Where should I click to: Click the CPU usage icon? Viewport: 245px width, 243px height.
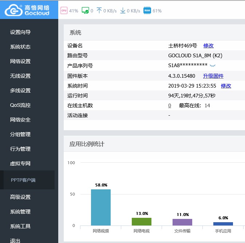point(64,11)
